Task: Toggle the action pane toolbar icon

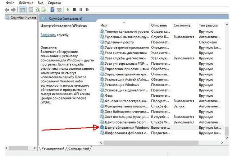Action: [59, 10]
